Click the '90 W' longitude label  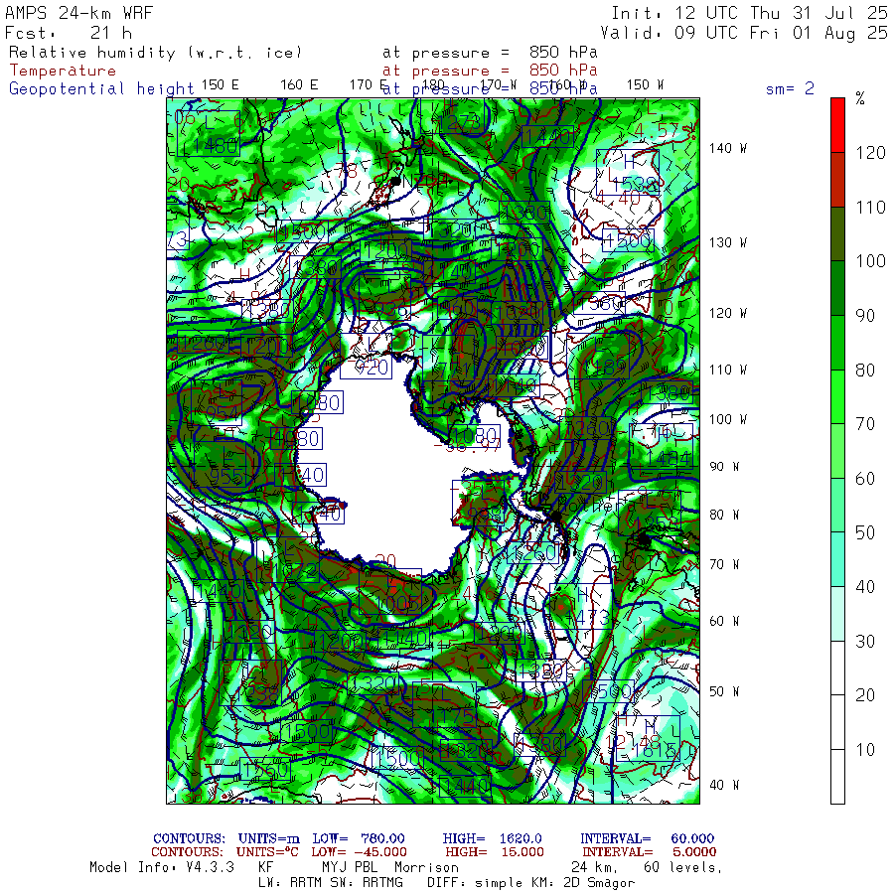point(724,467)
